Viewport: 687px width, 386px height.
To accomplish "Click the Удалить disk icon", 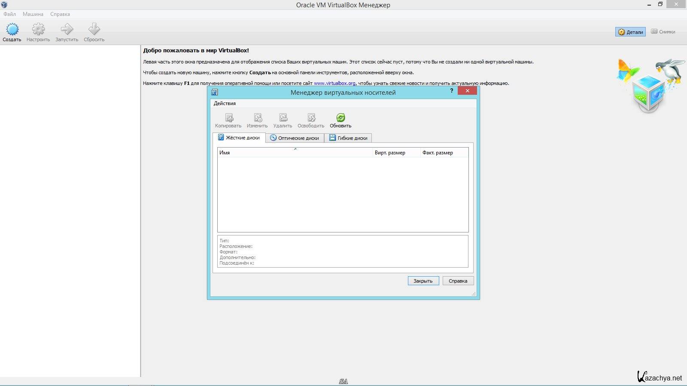I will (x=283, y=118).
